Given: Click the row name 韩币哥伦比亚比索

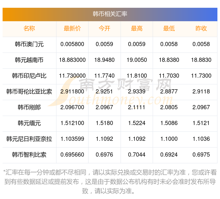Looking at the screenshot, I should coord(29,92).
